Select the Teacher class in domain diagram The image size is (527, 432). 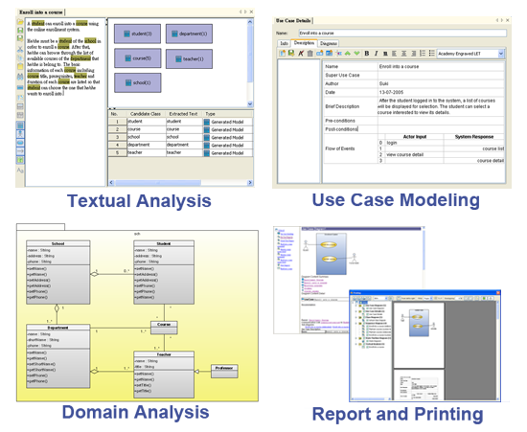[164, 375]
